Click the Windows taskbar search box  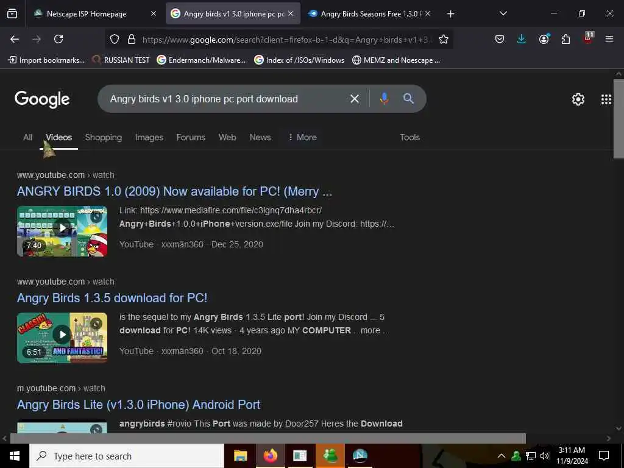point(127,456)
